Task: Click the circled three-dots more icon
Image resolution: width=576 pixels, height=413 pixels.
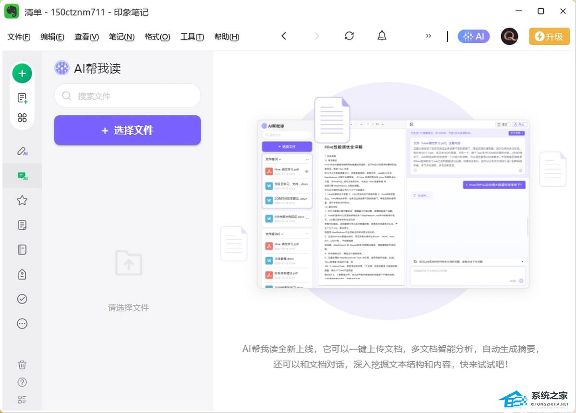Action: coord(22,324)
